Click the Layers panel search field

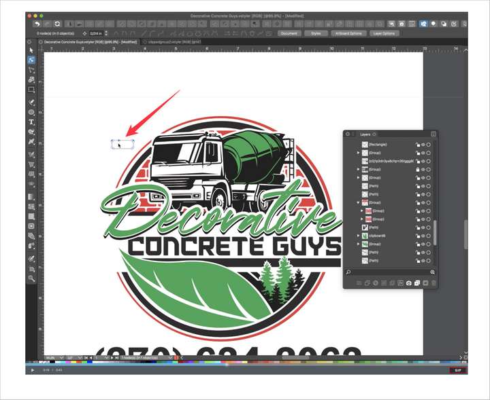[x=391, y=272]
